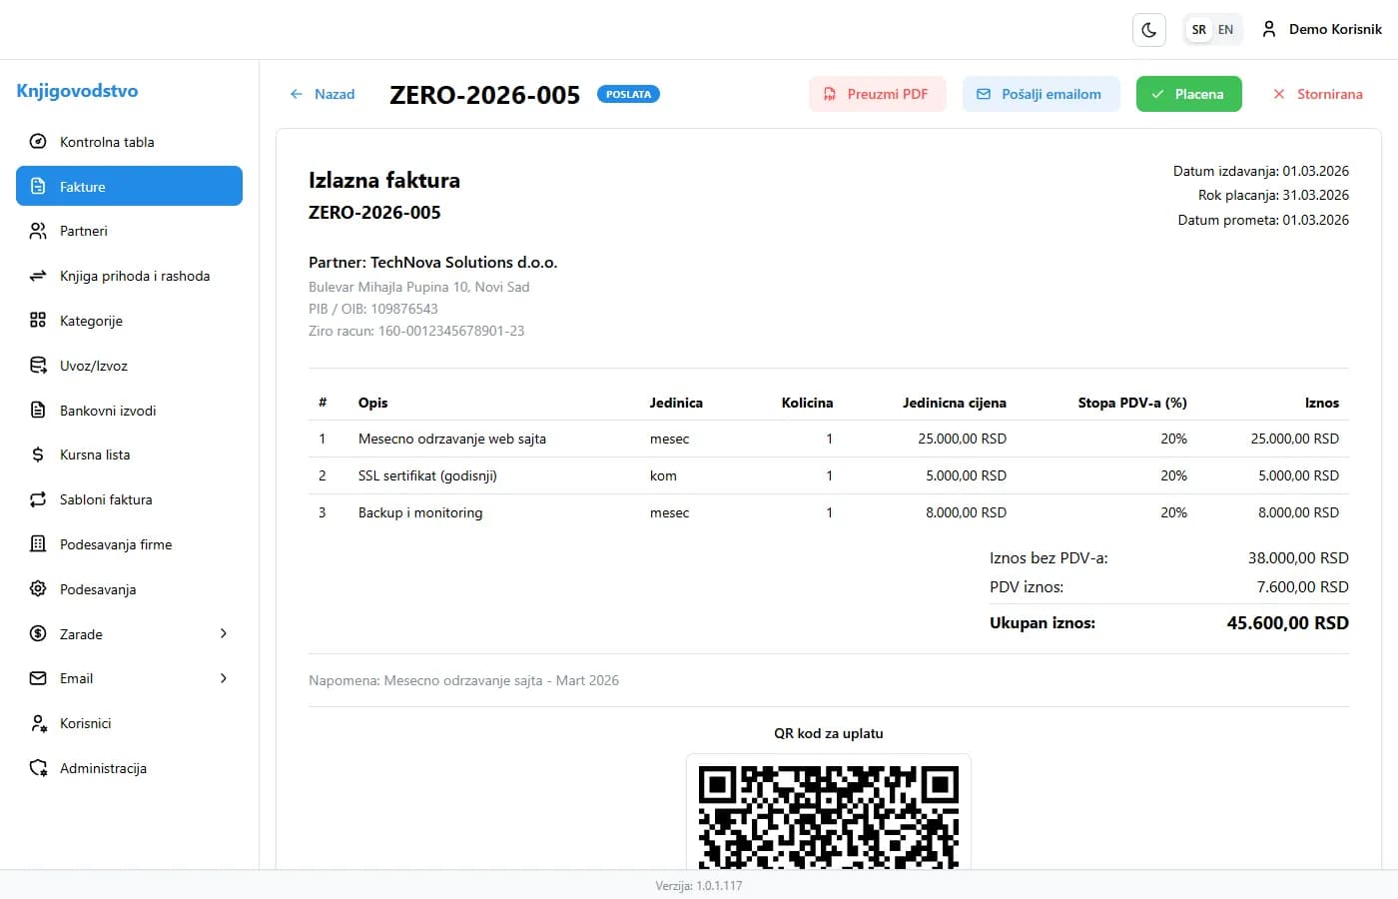
Task: Click the Sabloni faktura repeat icon
Action: 38,499
